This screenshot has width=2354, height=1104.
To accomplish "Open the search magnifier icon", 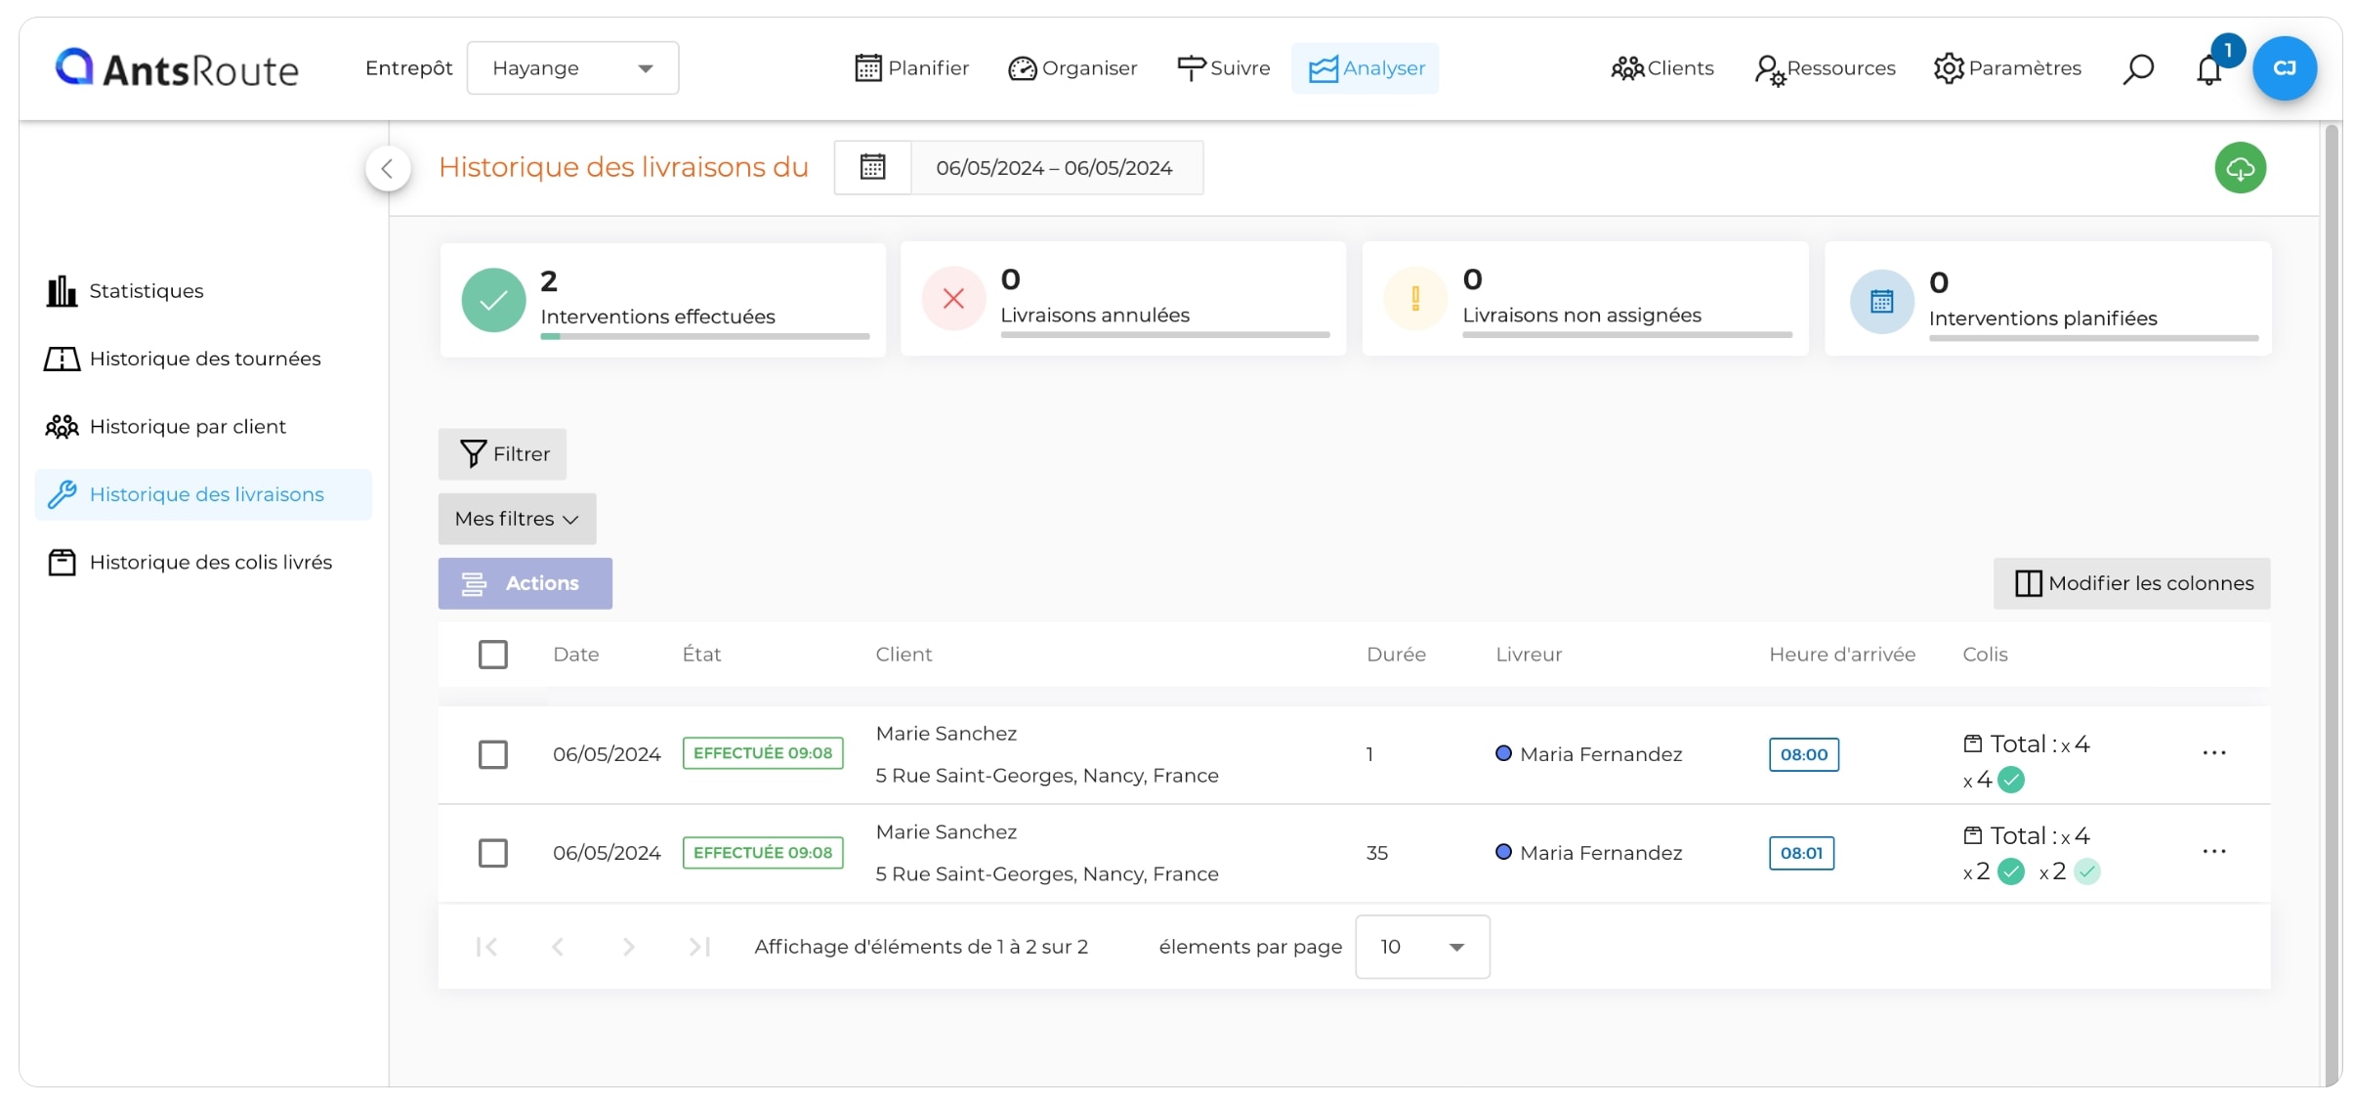I will pos(2138,68).
